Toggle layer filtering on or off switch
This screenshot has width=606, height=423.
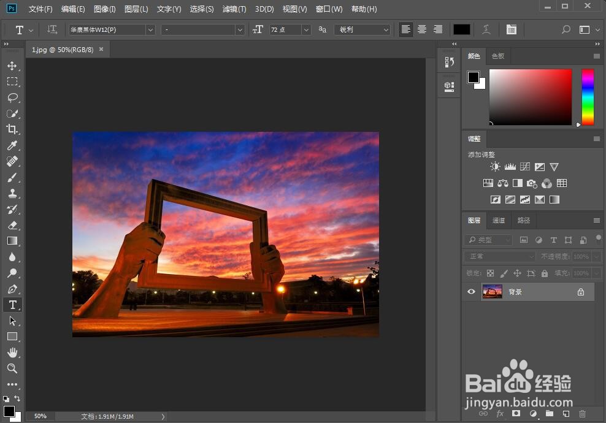pyautogui.click(x=598, y=239)
